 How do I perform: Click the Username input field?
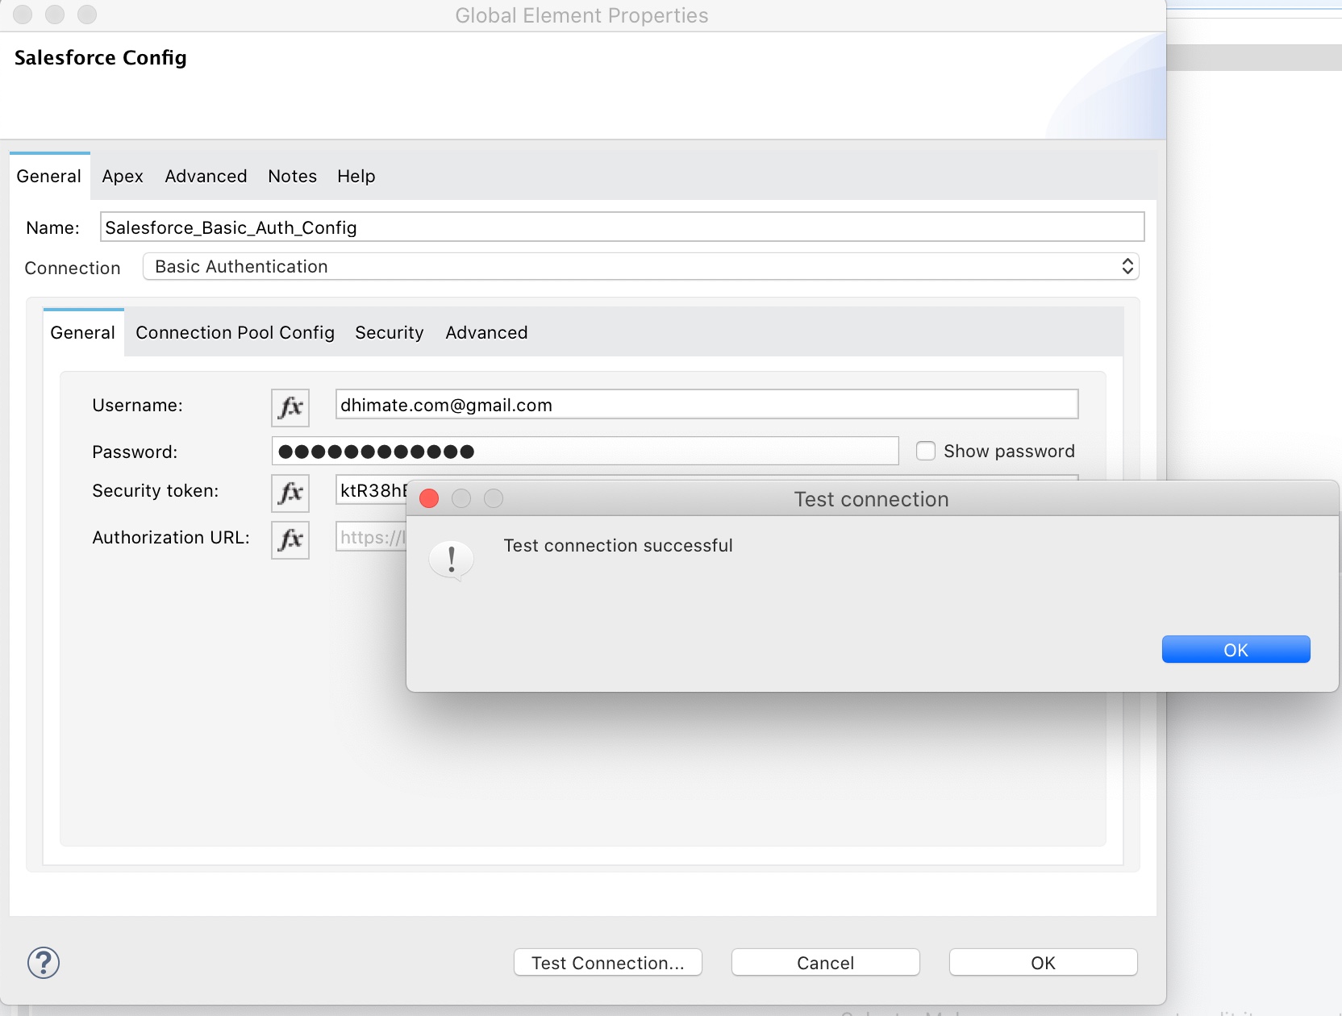[706, 405]
